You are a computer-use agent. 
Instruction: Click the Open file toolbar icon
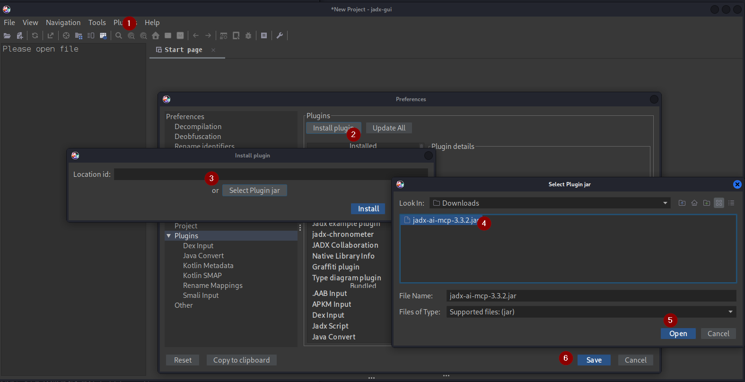7,35
